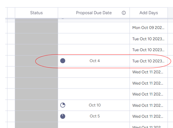Click the info icon in Proposal Due Date header
The image size is (173, 128).
click(x=124, y=13)
